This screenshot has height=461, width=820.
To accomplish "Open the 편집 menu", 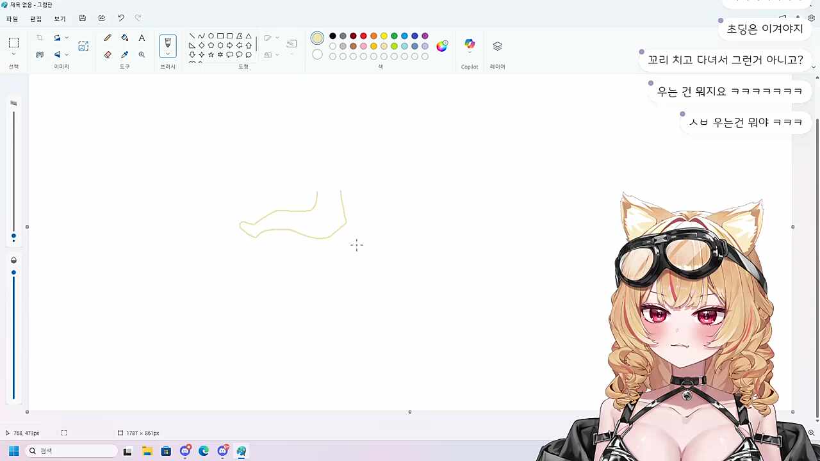I will pyautogui.click(x=36, y=19).
